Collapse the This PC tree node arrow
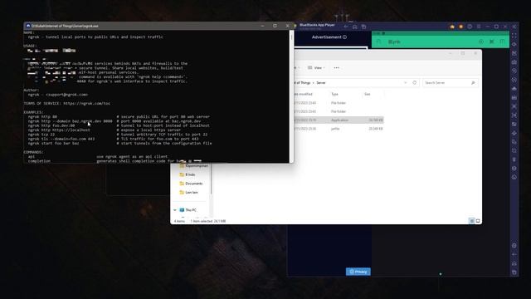 (175, 210)
